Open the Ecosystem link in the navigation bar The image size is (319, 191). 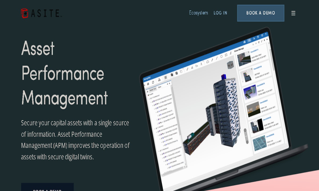pos(198,13)
